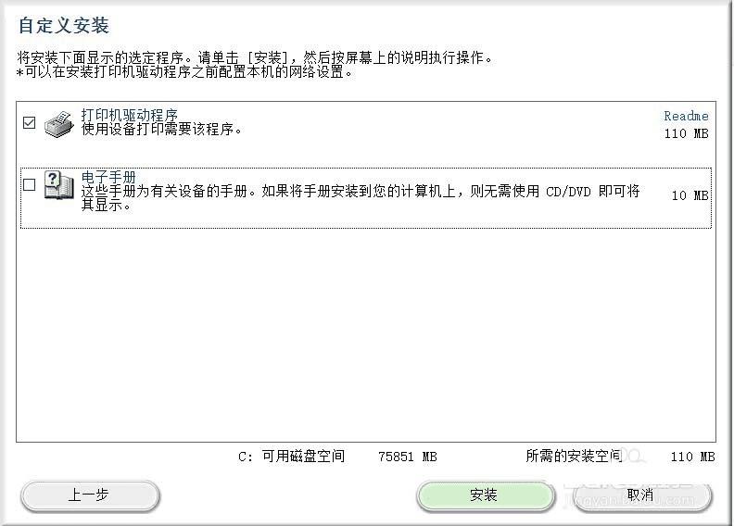
Task: Click the printer driver icon
Action: click(x=59, y=124)
